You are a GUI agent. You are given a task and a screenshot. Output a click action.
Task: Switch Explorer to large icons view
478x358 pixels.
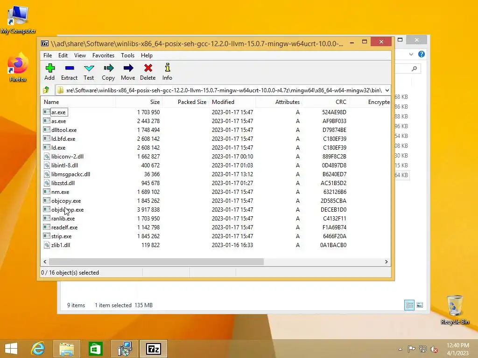pyautogui.click(x=420, y=305)
